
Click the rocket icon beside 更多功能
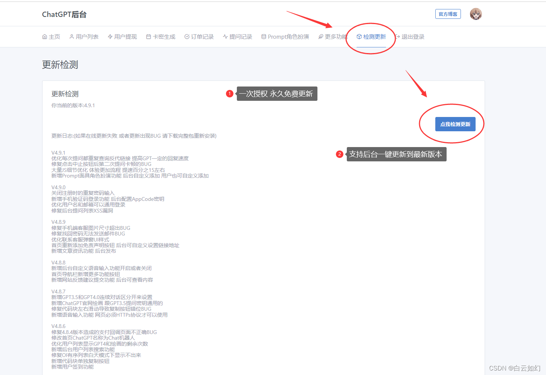point(321,37)
